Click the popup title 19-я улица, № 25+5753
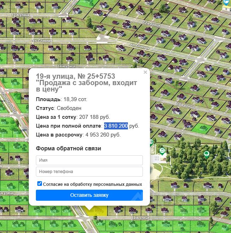Screen dimensions: 231x233 75,76
